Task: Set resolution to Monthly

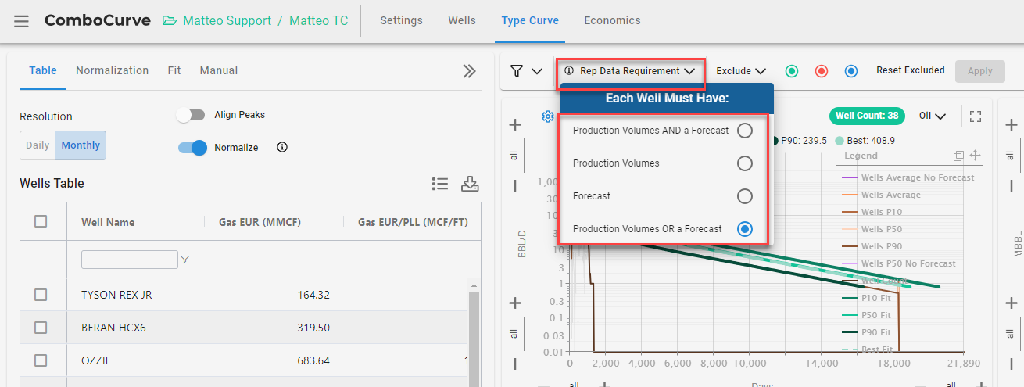Action: 81,145
